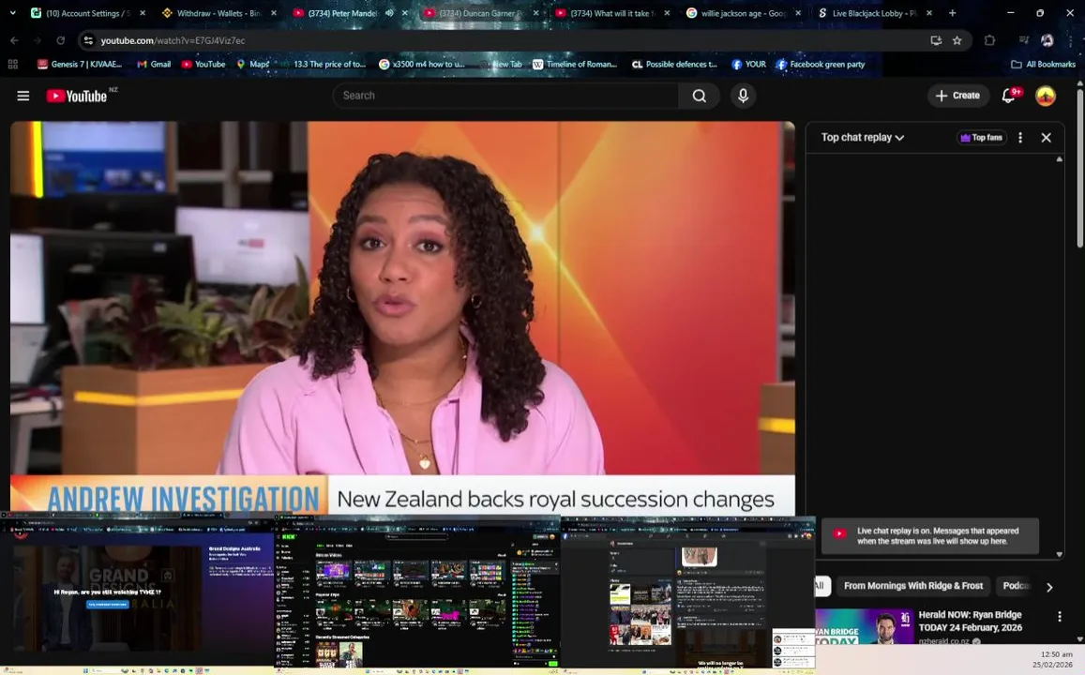Select the From Mornings With Ridge & Frost chip
Image resolution: width=1085 pixels, height=675 pixels.
click(x=912, y=586)
